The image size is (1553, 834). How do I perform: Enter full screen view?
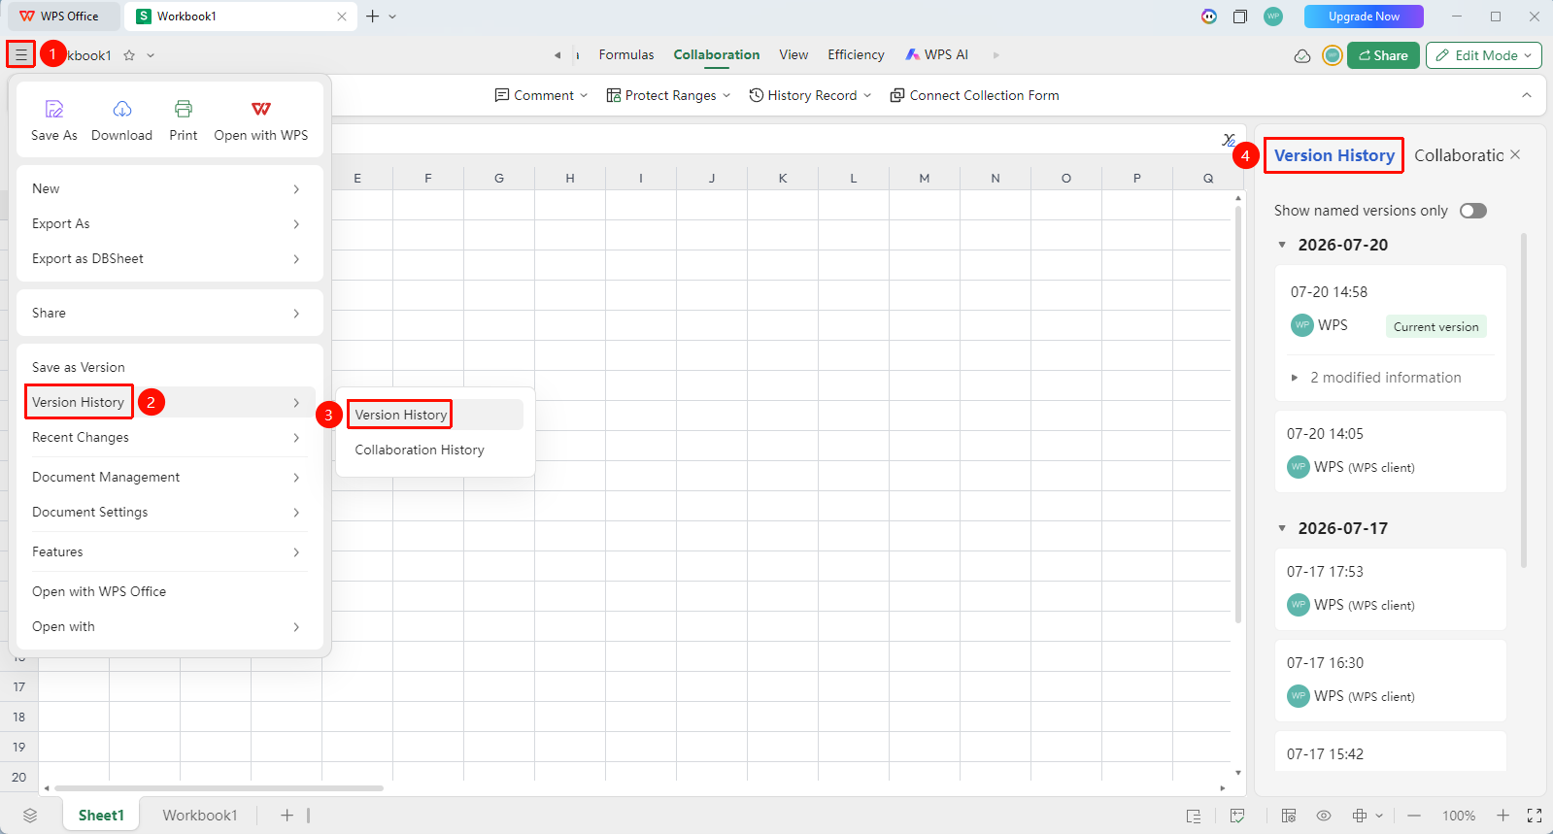[1535, 816]
